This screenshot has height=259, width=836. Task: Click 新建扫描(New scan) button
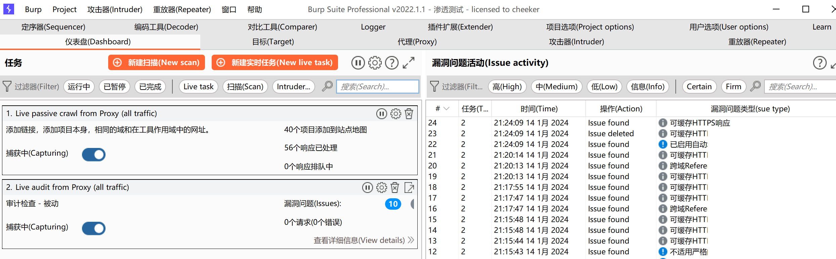[x=157, y=62]
